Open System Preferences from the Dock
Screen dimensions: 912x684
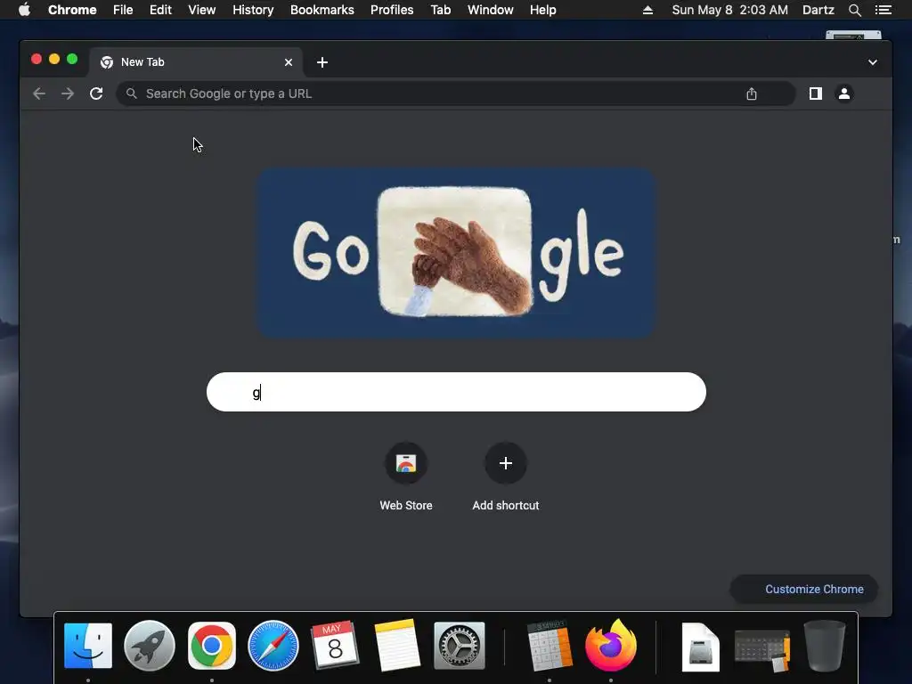click(459, 646)
